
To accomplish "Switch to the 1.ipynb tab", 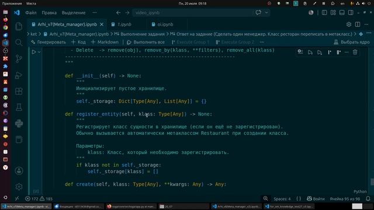I will pos(124,24).
